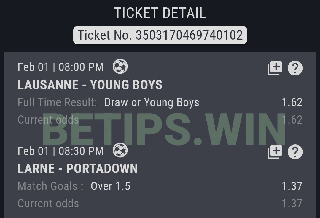Screen dimensions: 320x218
Task: Click Current odds label under Larne match
Action: [x=48, y=203]
